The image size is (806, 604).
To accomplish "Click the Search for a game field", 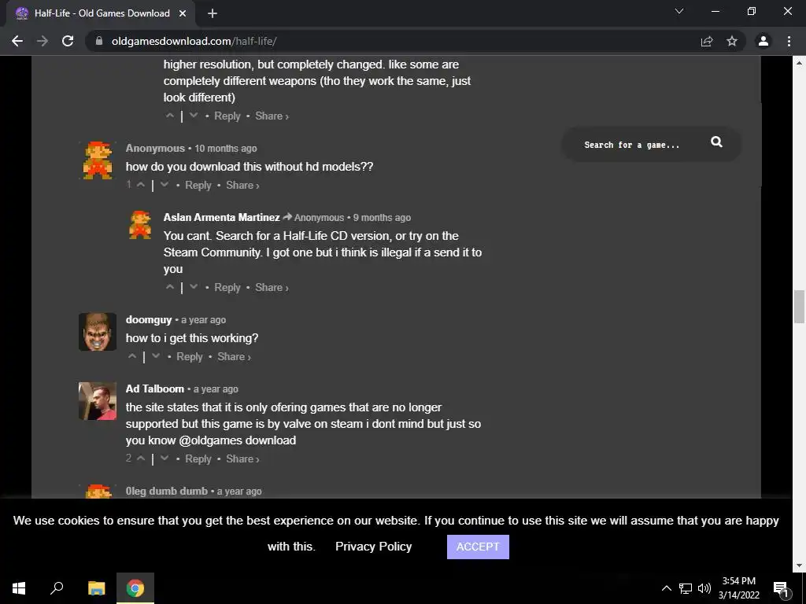I will tap(632, 145).
